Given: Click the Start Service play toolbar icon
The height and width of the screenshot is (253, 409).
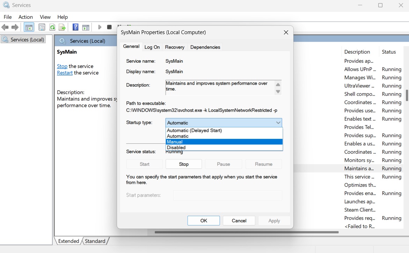Looking at the screenshot, I should (x=100, y=27).
